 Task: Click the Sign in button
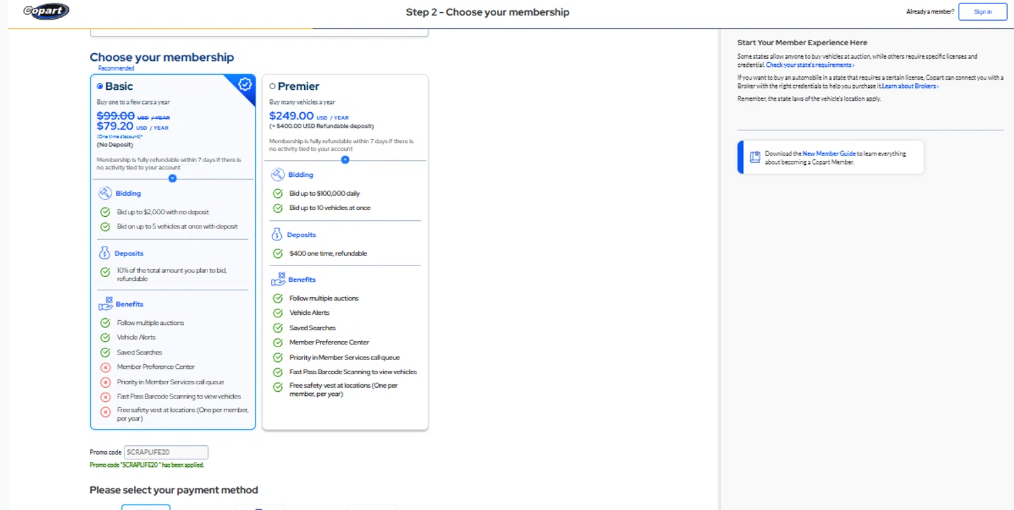click(x=983, y=12)
